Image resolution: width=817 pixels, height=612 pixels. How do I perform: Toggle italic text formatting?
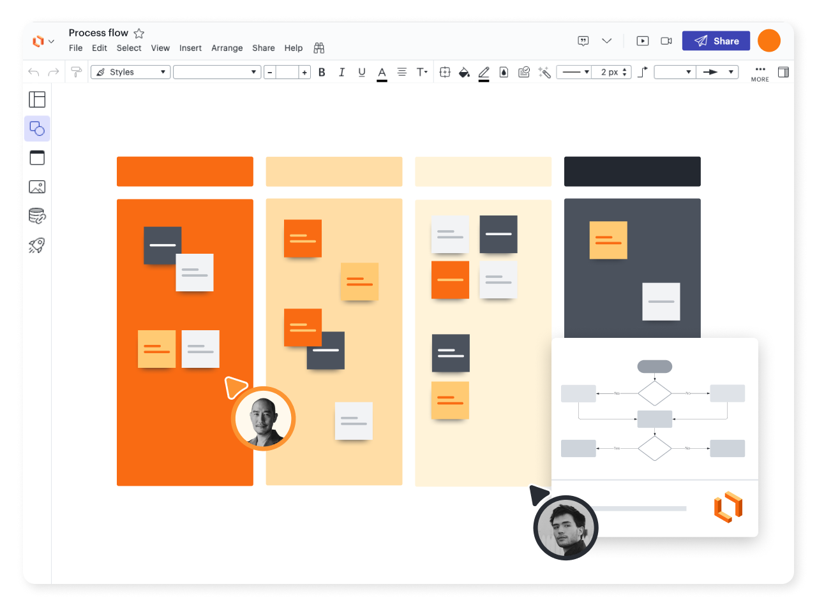[341, 72]
